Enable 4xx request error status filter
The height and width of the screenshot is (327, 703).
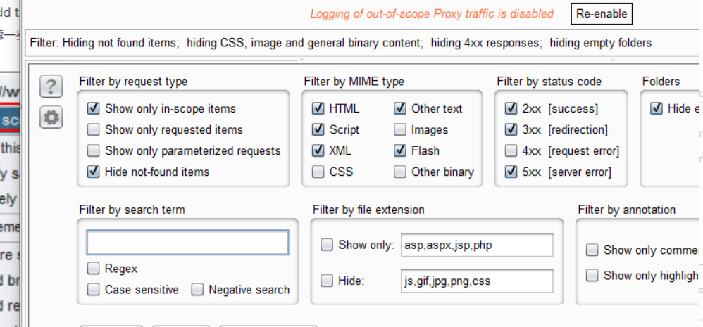point(511,151)
